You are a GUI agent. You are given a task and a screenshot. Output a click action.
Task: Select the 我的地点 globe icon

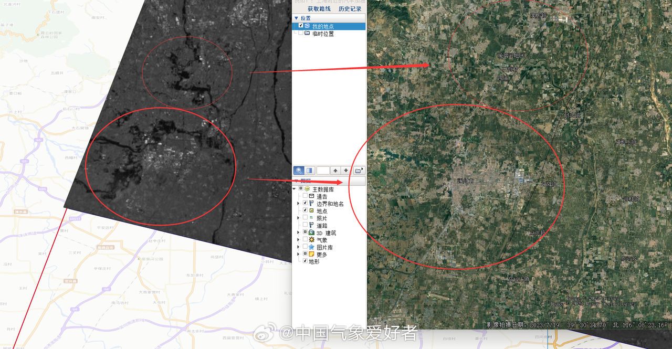tap(307, 26)
